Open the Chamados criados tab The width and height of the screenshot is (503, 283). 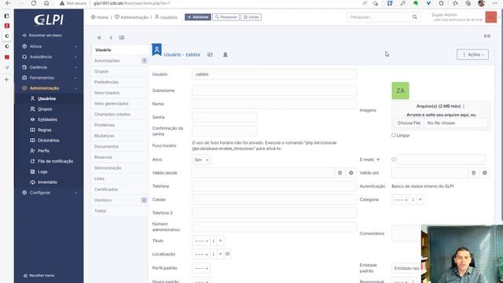click(119, 114)
